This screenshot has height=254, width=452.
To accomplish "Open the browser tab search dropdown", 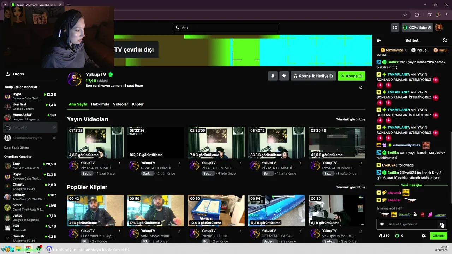I will coord(5,5).
